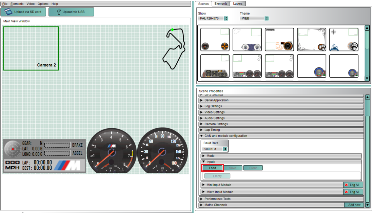Screen dimensions: 373x213
Task: Select the speedometer gauge with 180 marking
Action: click(x=162, y=150)
